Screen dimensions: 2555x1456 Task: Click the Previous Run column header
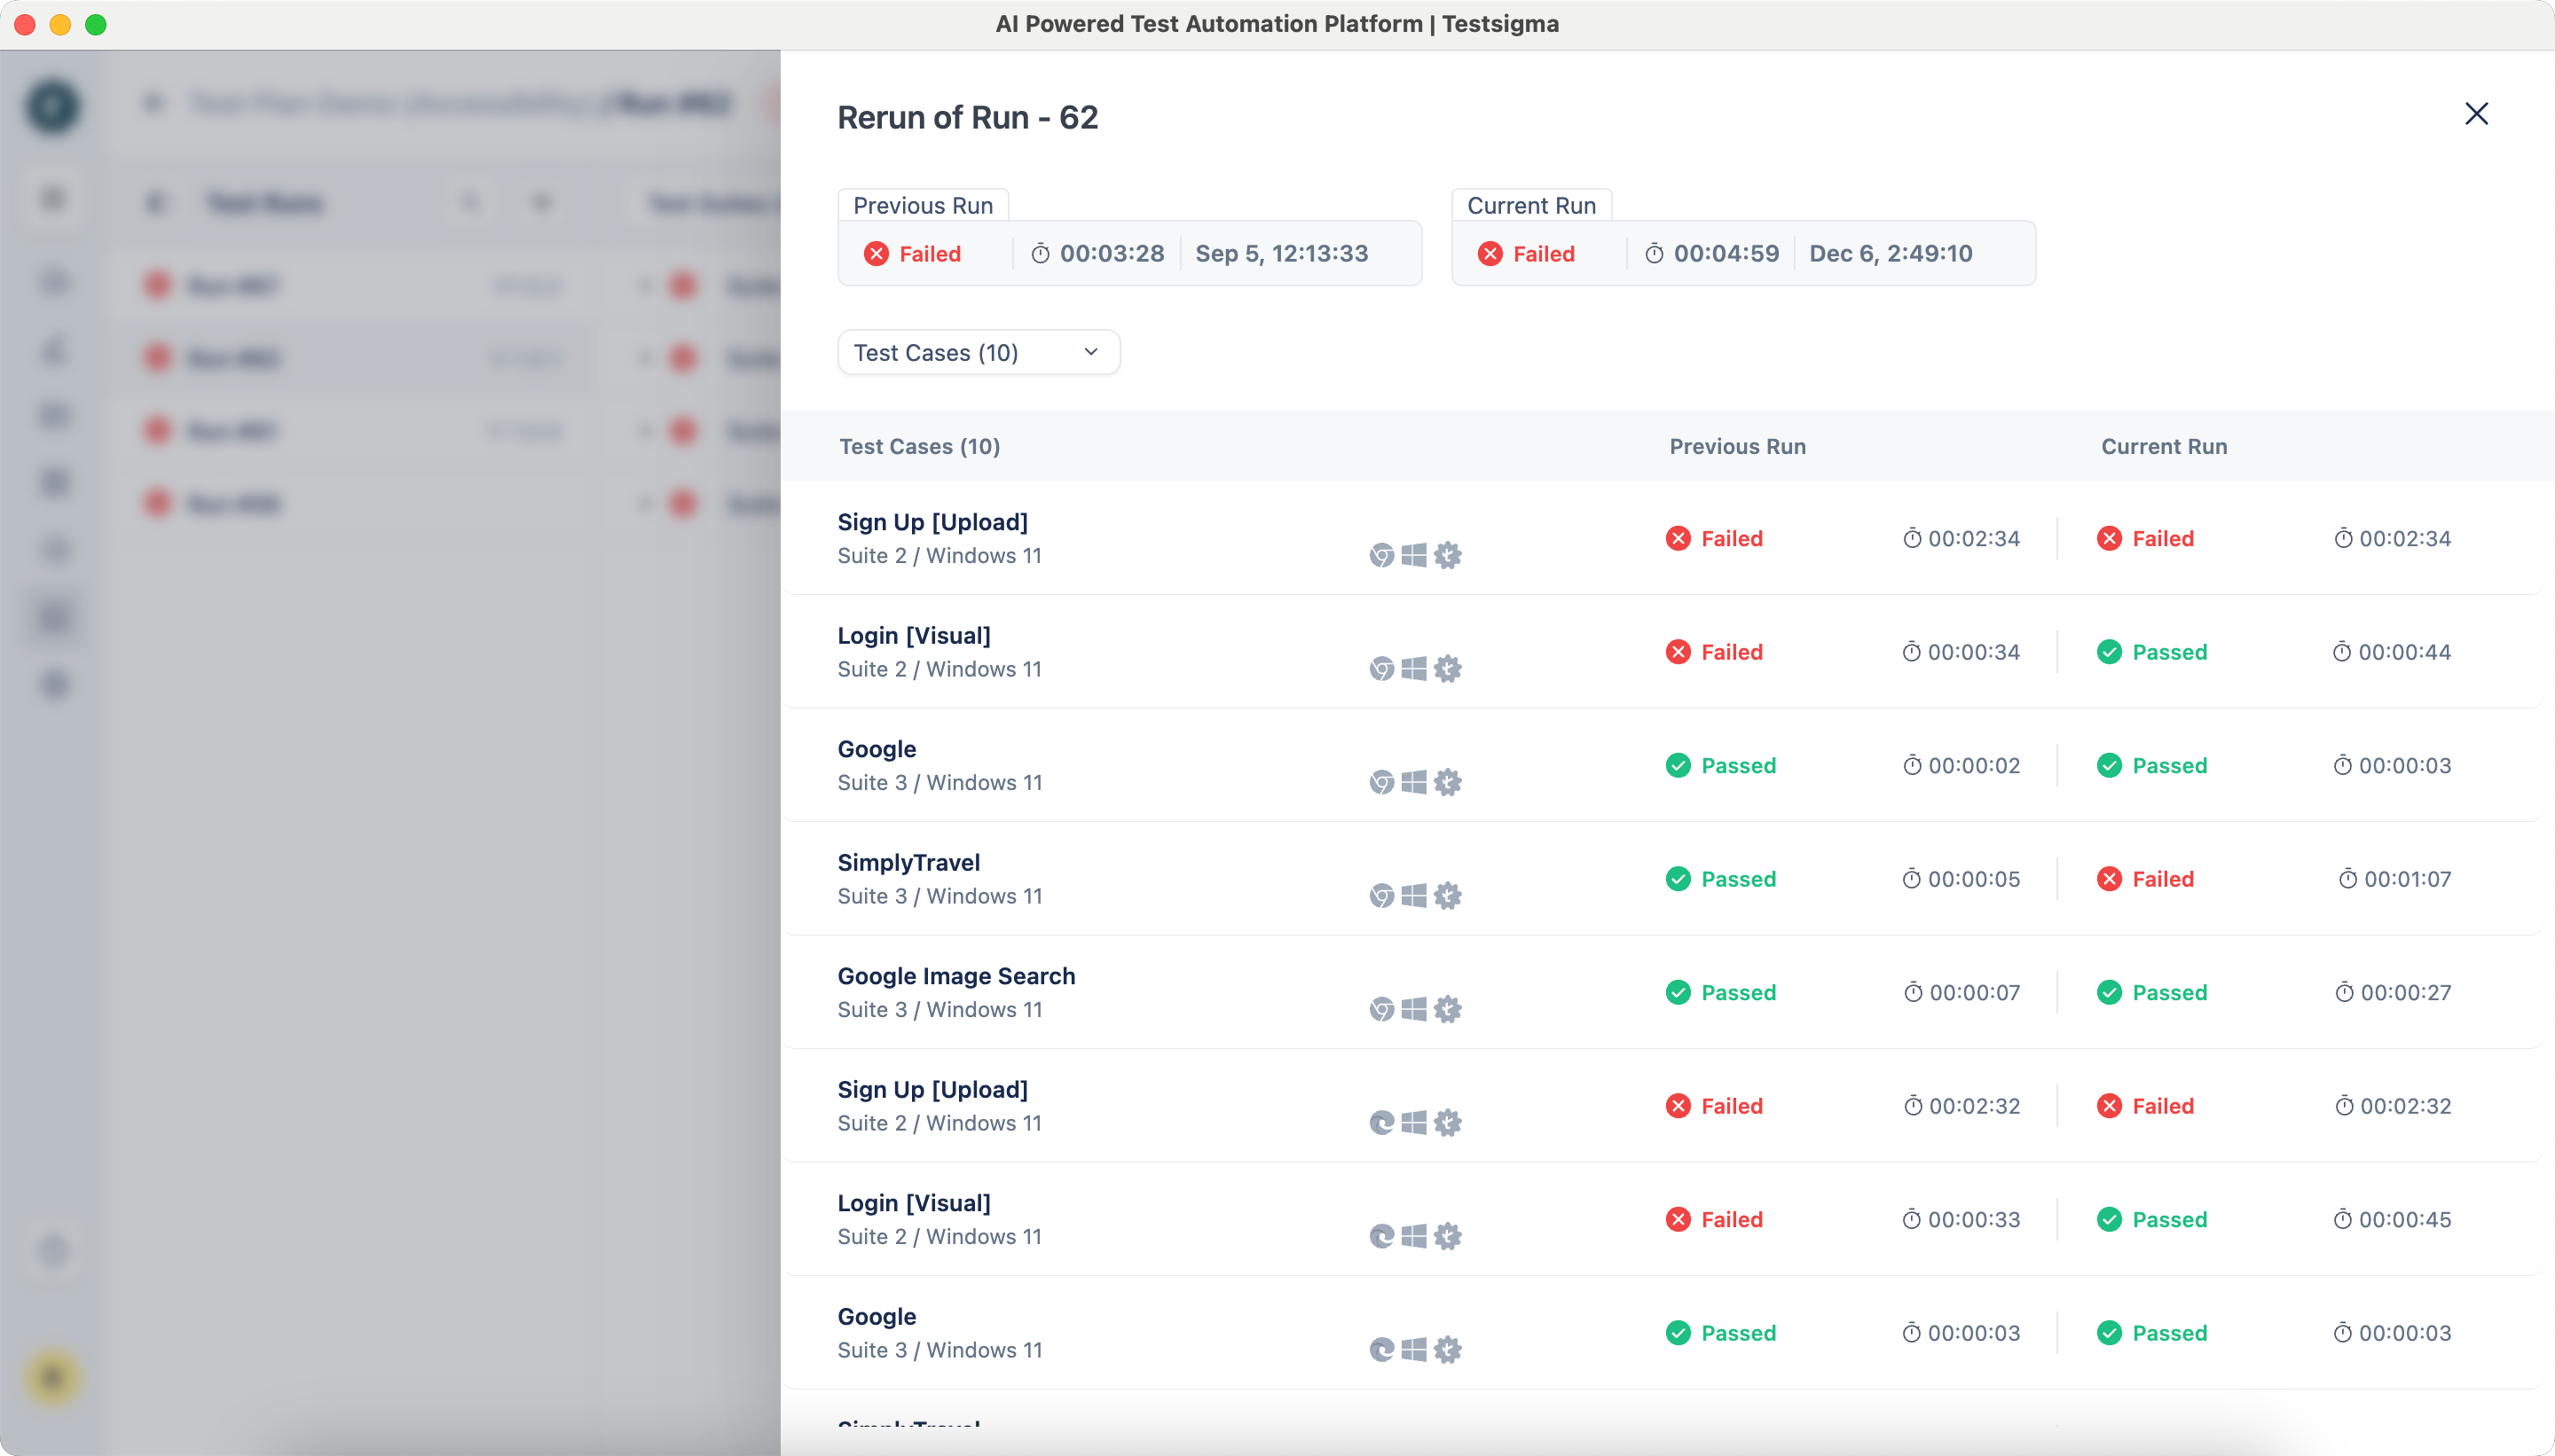tap(1738, 447)
